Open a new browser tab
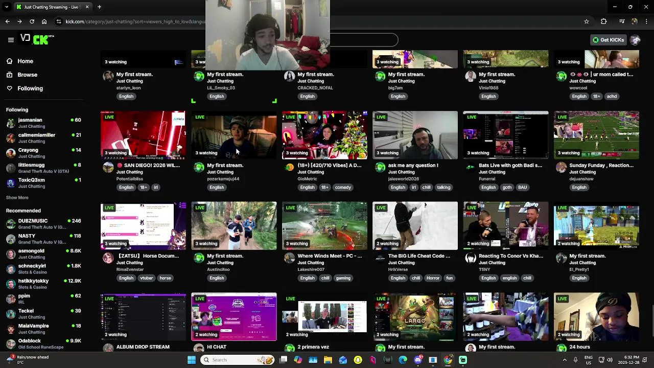This screenshot has width=654, height=368. [x=99, y=7]
